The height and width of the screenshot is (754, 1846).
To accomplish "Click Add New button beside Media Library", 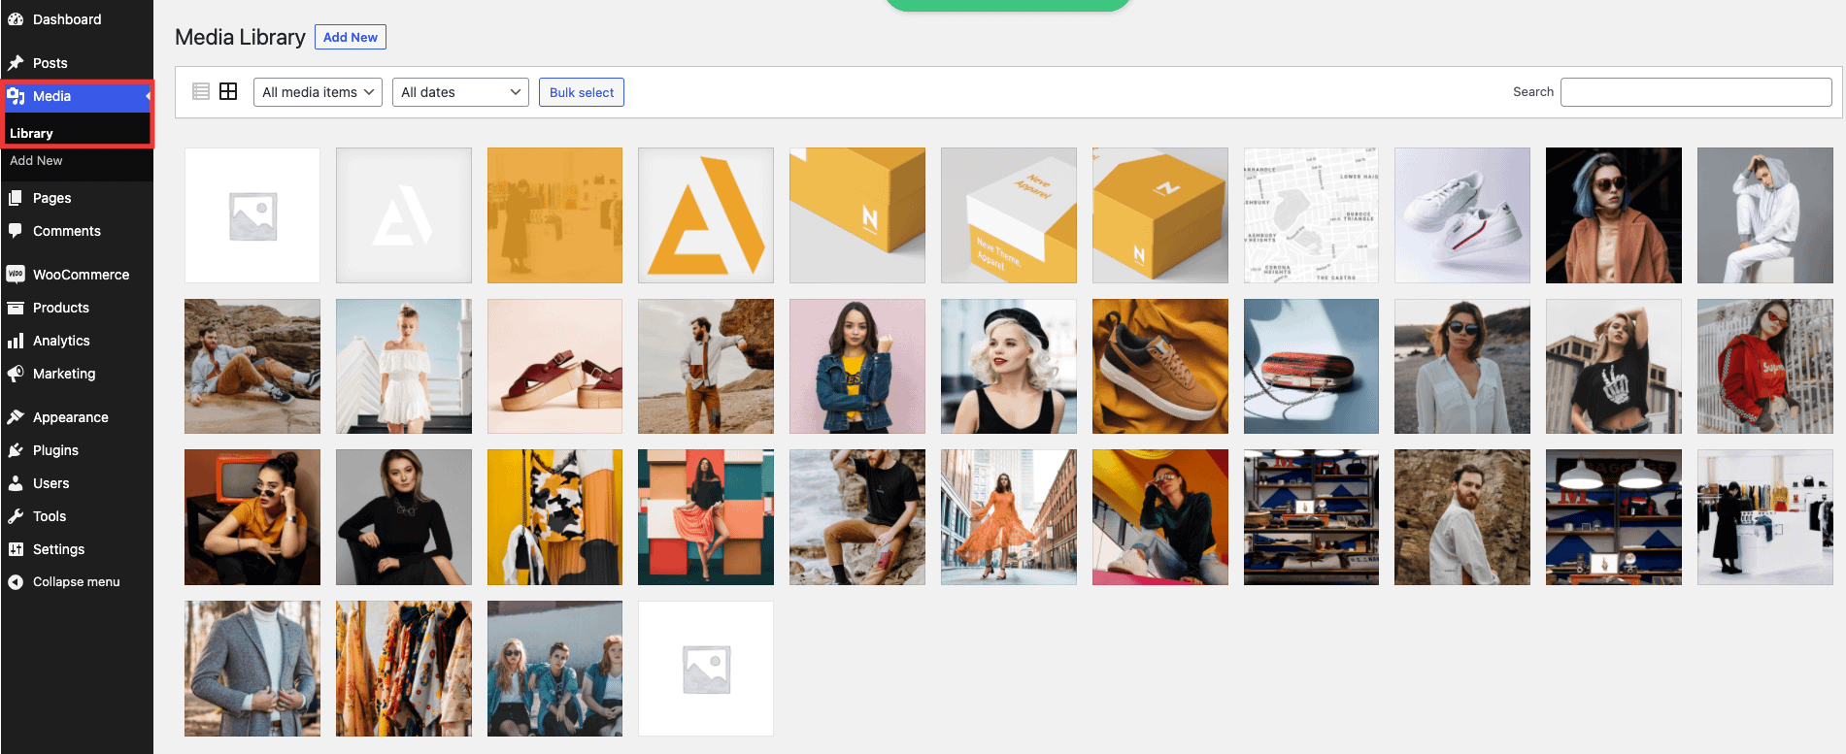I will 350,37.
